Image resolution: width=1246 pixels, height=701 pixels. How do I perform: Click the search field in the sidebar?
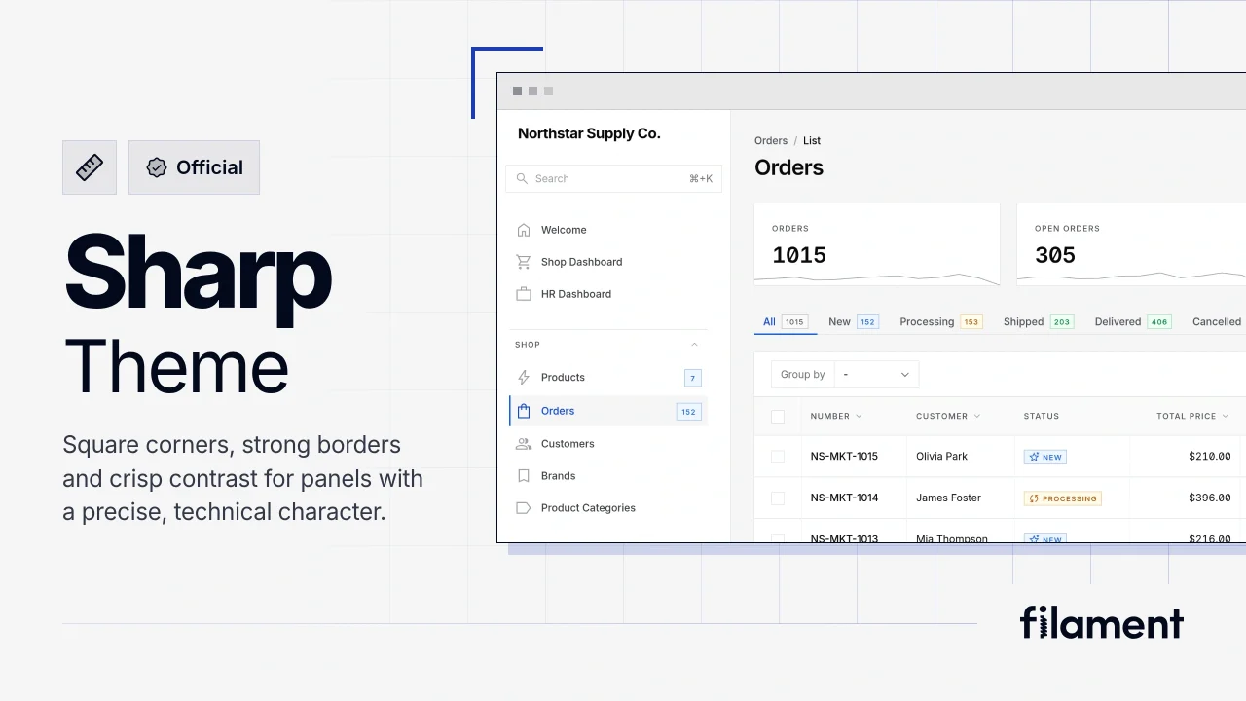pos(613,178)
